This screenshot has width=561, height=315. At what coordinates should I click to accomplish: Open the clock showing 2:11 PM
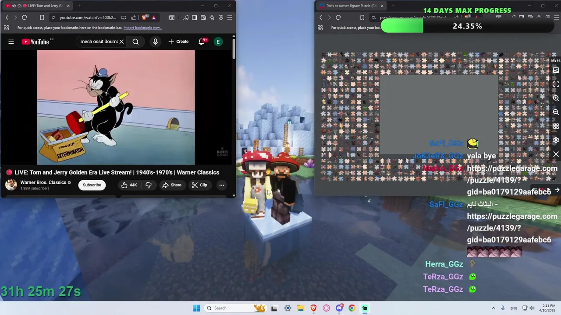tap(549, 308)
